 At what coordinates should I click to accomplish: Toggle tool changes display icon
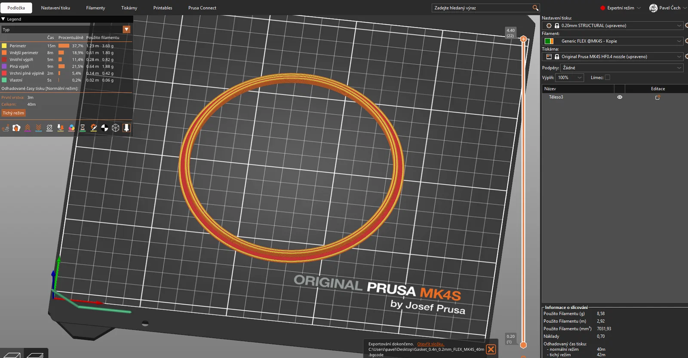coord(61,128)
